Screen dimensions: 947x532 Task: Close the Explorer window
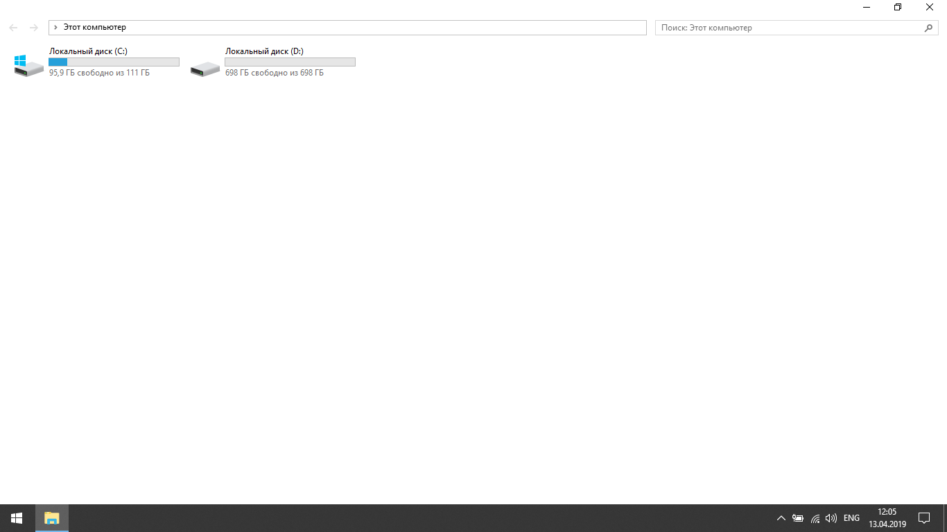pyautogui.click(x=930, y=7)
